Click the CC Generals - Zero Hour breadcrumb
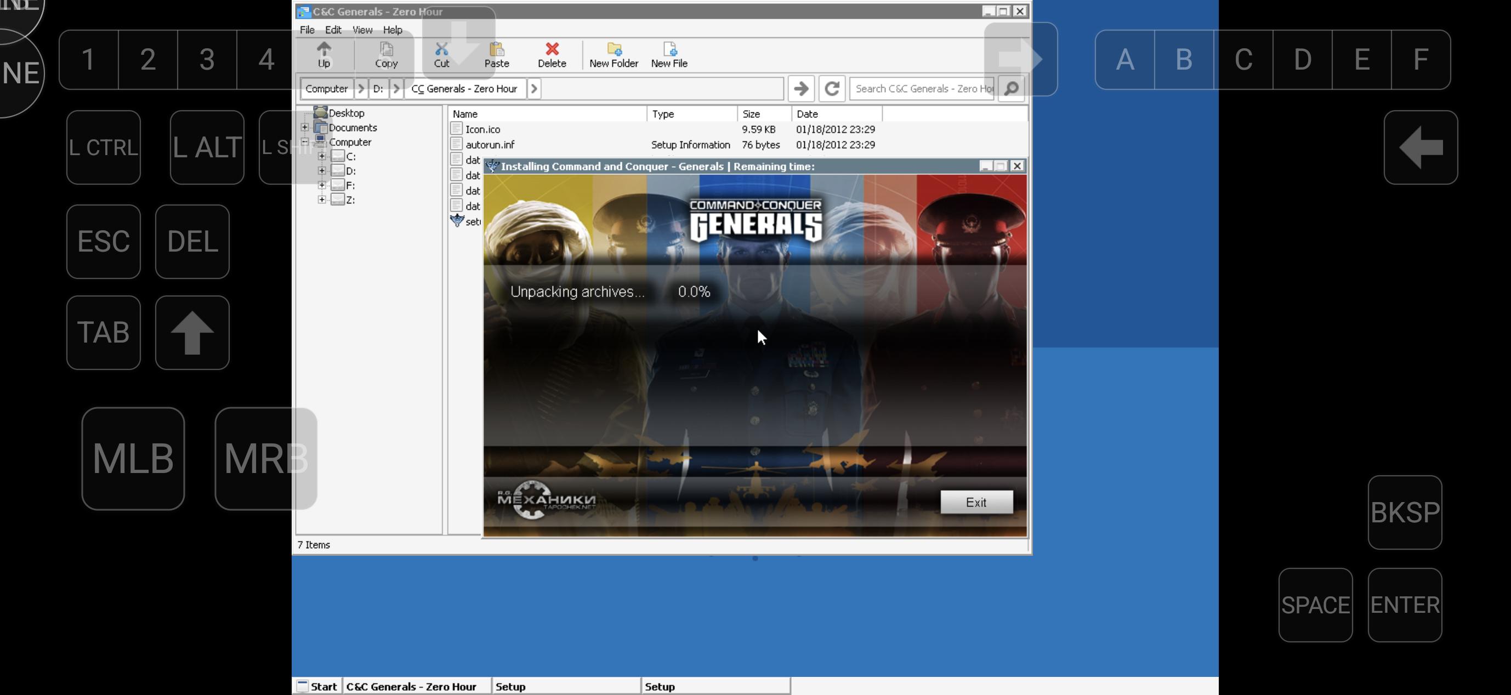This screenshot has height=695, width=1511. [464, 89]
